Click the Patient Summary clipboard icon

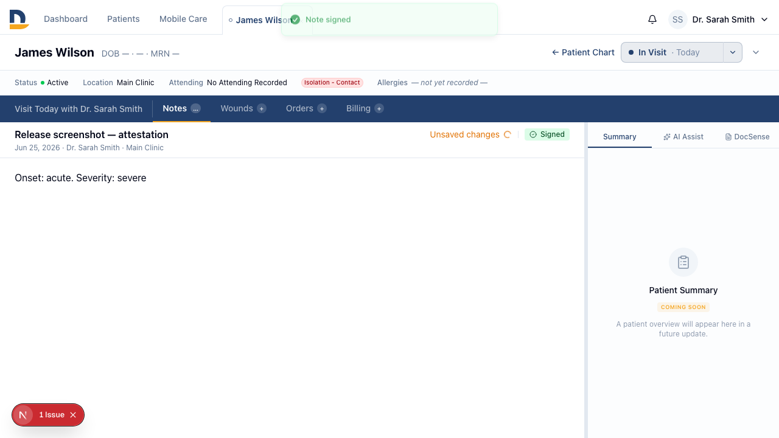(683, 262)
